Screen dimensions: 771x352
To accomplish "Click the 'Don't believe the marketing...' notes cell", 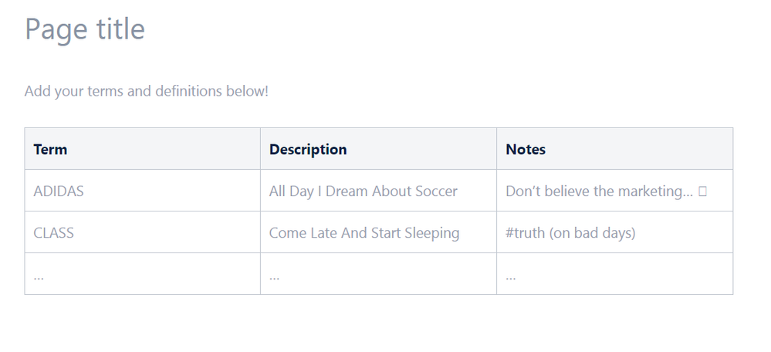I will [x=614, y=191].
